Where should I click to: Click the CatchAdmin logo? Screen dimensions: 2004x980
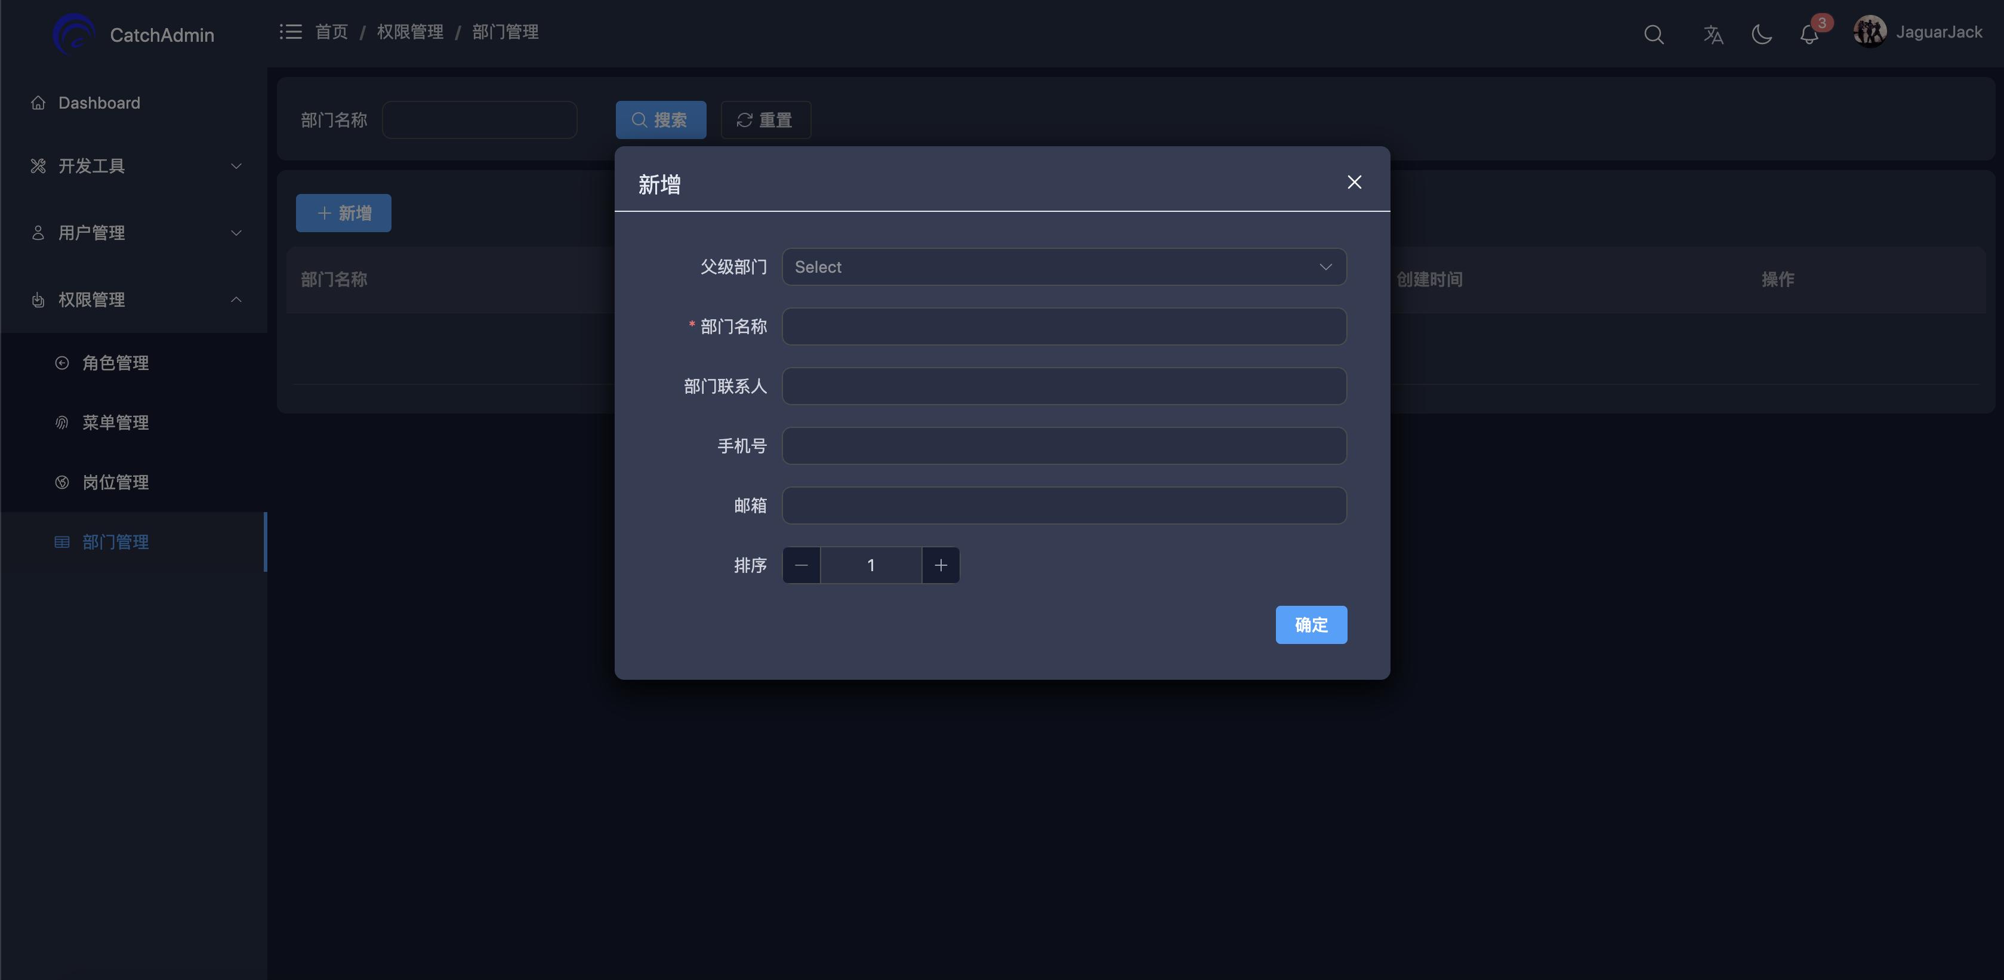(74, 33)
